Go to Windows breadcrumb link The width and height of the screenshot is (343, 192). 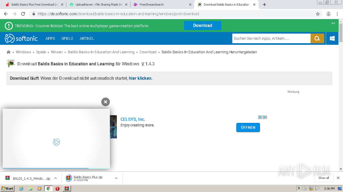tap(23, 52)
